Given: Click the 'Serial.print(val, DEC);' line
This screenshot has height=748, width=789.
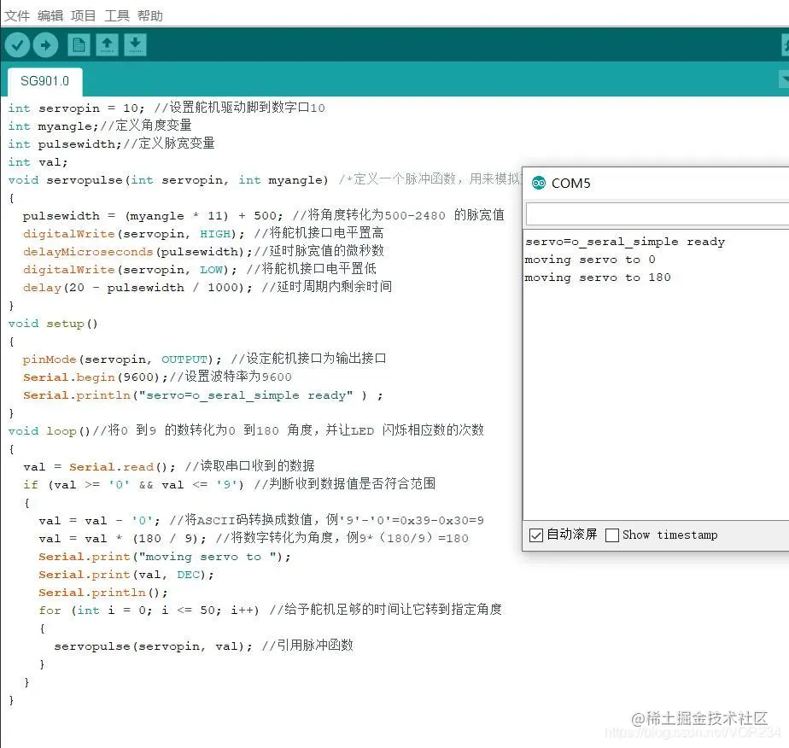Looking at the screenshot, I should pos(126,575).
